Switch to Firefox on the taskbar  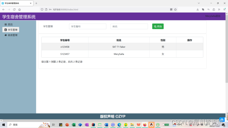click(x=145, y=125)
